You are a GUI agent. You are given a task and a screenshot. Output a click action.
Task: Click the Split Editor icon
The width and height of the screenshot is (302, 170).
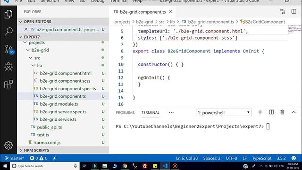point(294,11)
